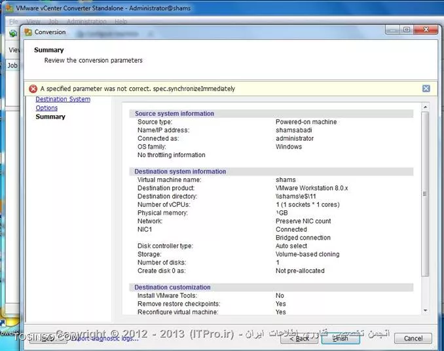
Task: Click the 'VMware Workstation 8.0.x' value
Action: 312,188
